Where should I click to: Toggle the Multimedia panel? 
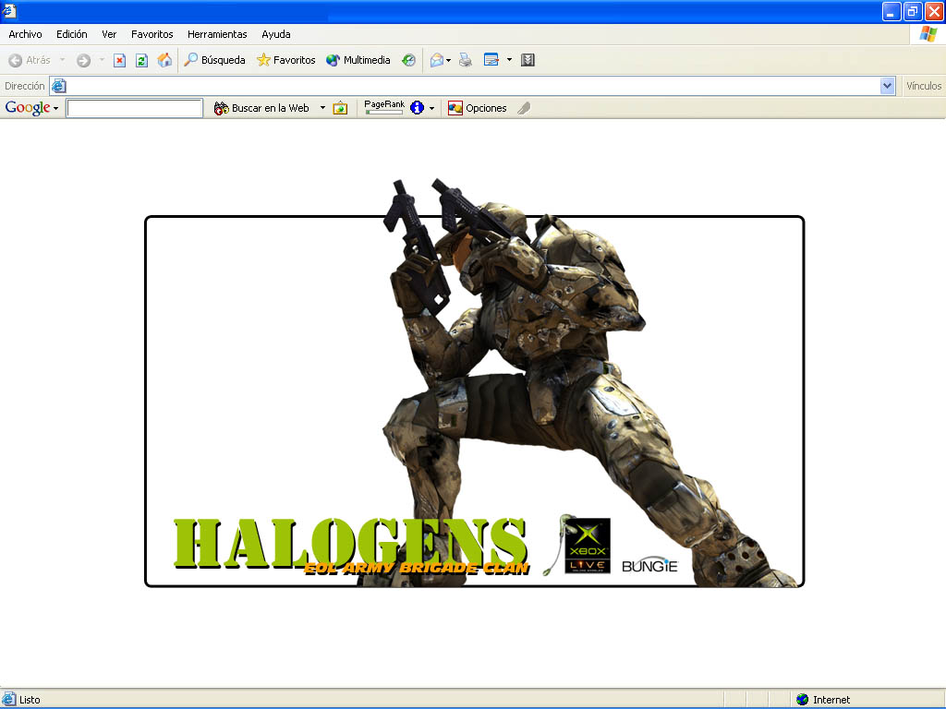(358, 60)
